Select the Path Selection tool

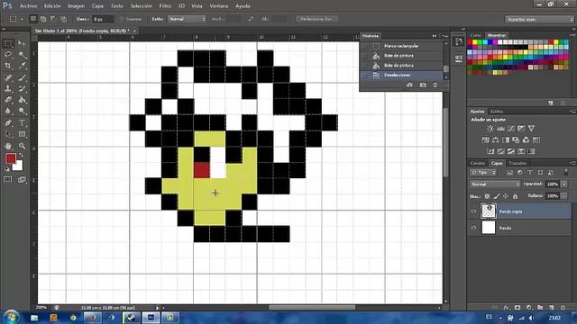click(x=8, y=134)
